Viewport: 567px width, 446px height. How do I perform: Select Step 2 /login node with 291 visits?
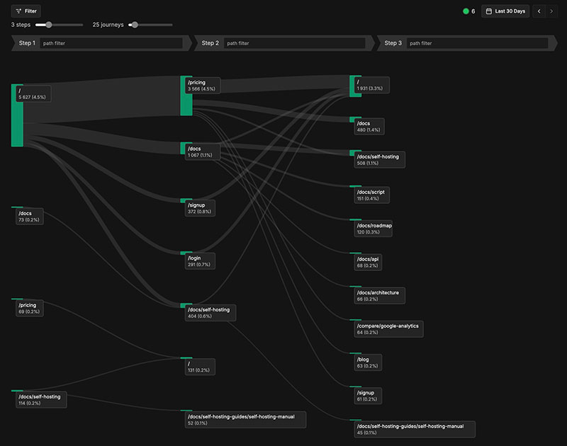coord(200,261)
